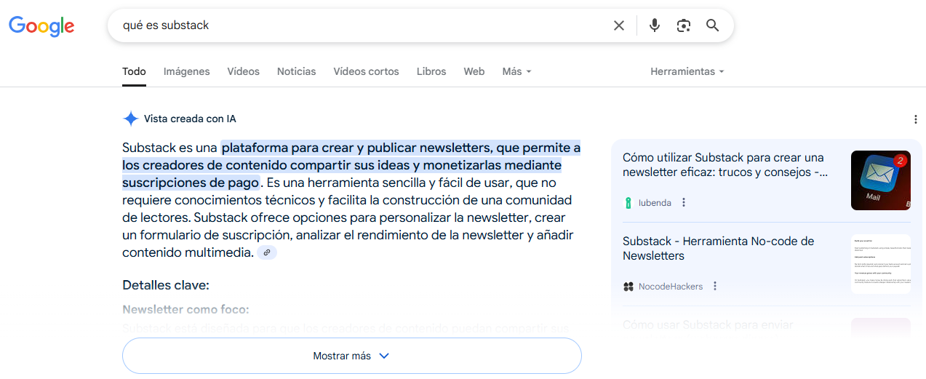Click the NocodeHackers favicon

[x=628, y=287]
